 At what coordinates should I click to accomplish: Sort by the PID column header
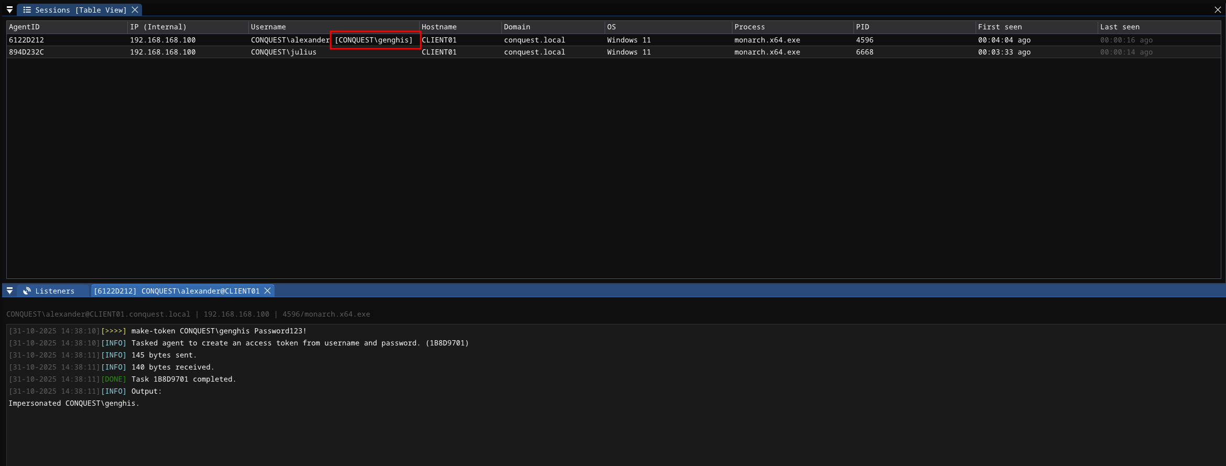point(862,27)
